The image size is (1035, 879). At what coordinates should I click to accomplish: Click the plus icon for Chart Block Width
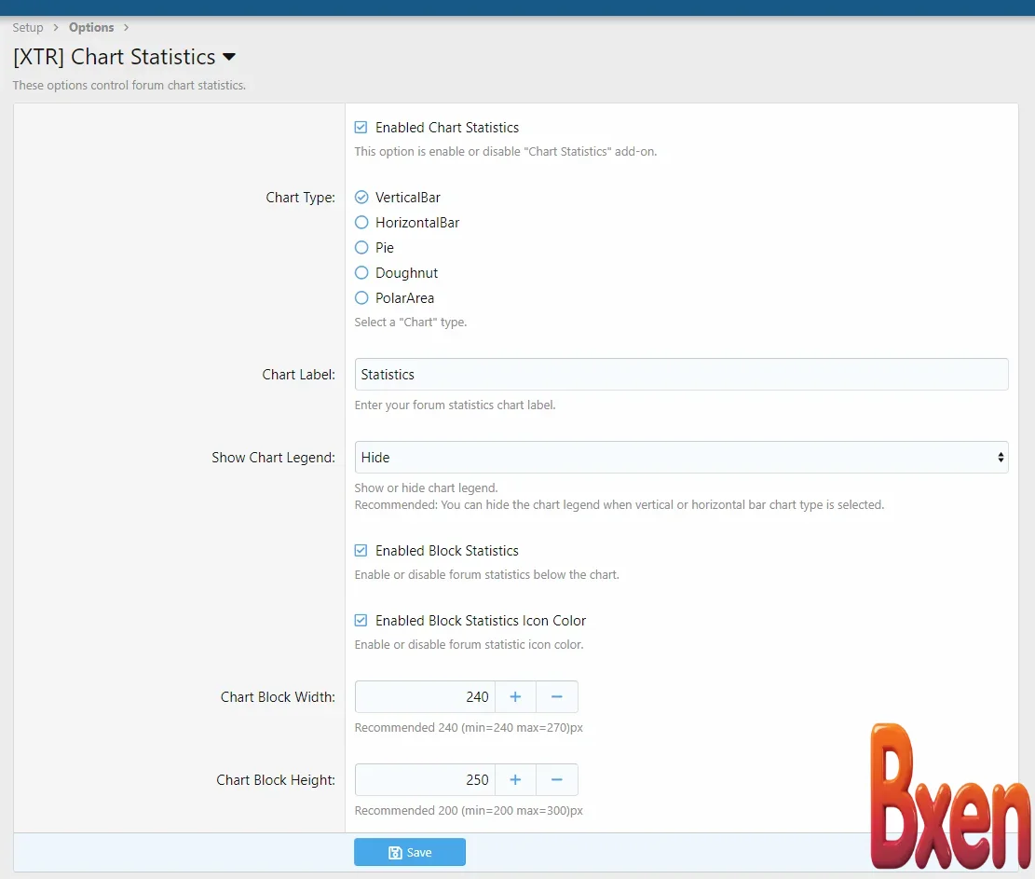click(515, 697)
